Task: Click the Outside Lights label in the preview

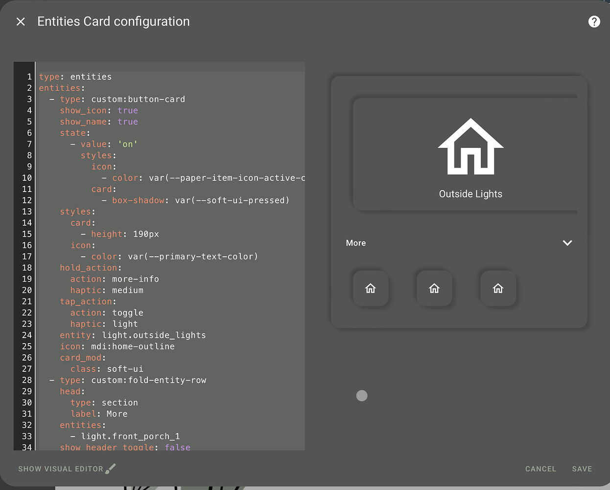Action: coord(470,194)
